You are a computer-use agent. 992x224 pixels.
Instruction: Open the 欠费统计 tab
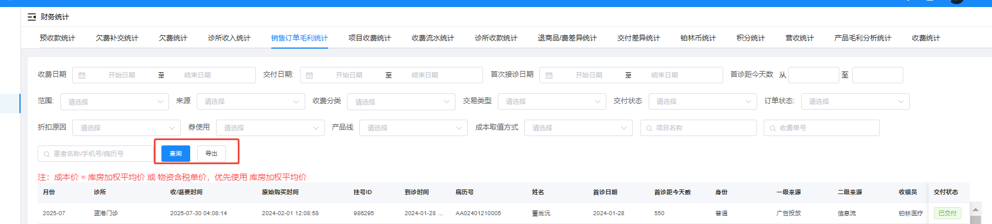click(173, 38)
